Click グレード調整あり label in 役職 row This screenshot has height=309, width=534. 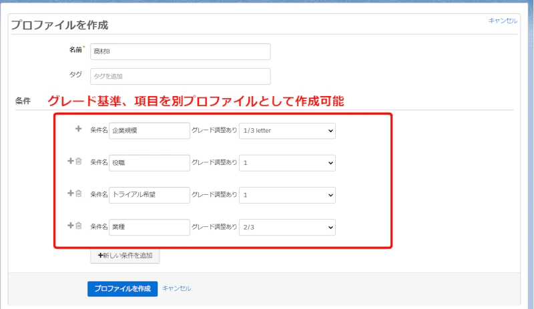214,162
